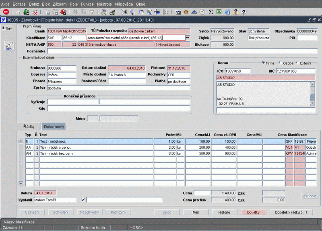Viewport: 322px width, 231px height.
Task: Click the red clear record toolbar icon
Action: 64,12
